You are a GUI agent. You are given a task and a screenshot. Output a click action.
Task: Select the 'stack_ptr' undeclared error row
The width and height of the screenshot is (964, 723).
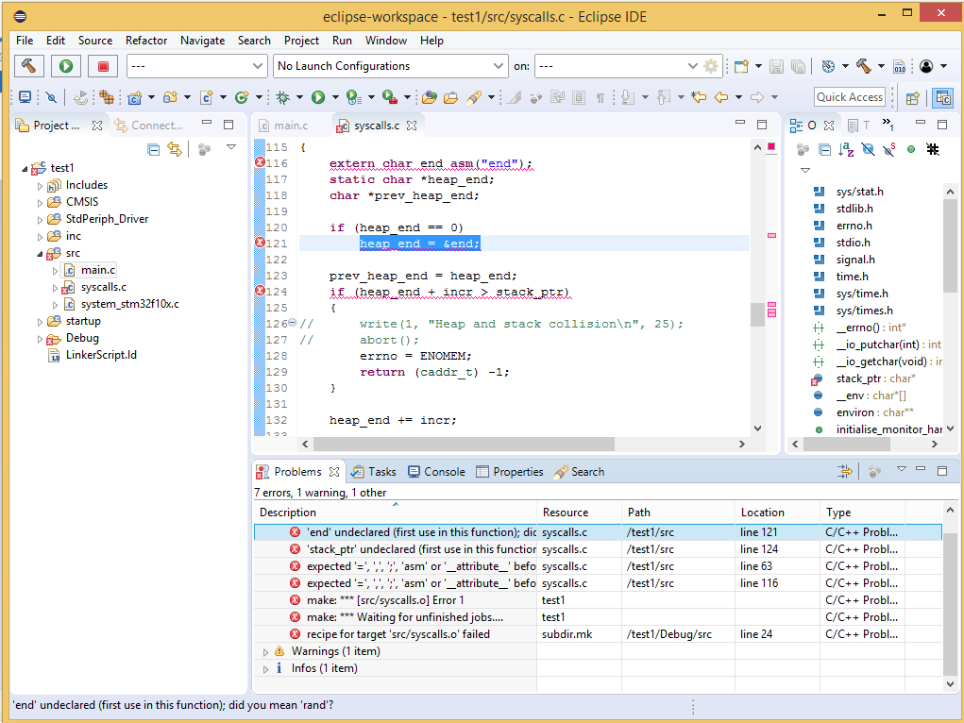click(598, 549)
